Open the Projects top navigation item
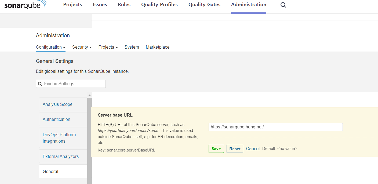This screenshot has height=184, width=378. point(73,5)
